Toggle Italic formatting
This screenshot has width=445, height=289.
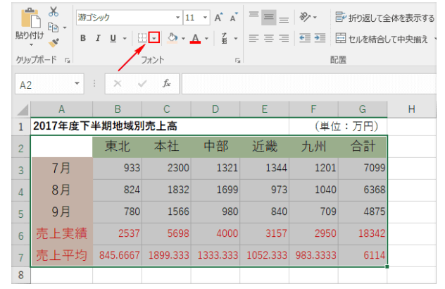point(98,38)
